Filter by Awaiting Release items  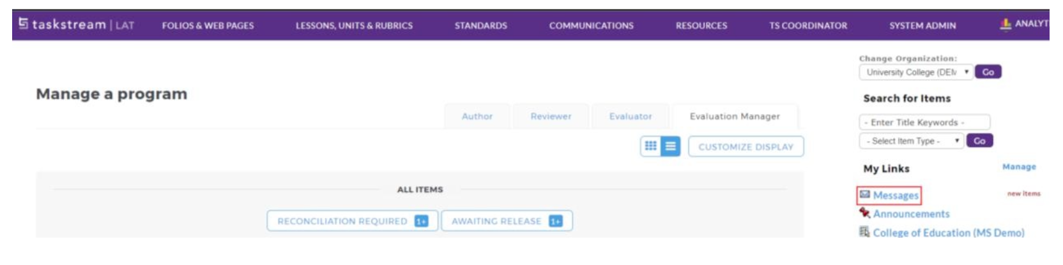507,221
